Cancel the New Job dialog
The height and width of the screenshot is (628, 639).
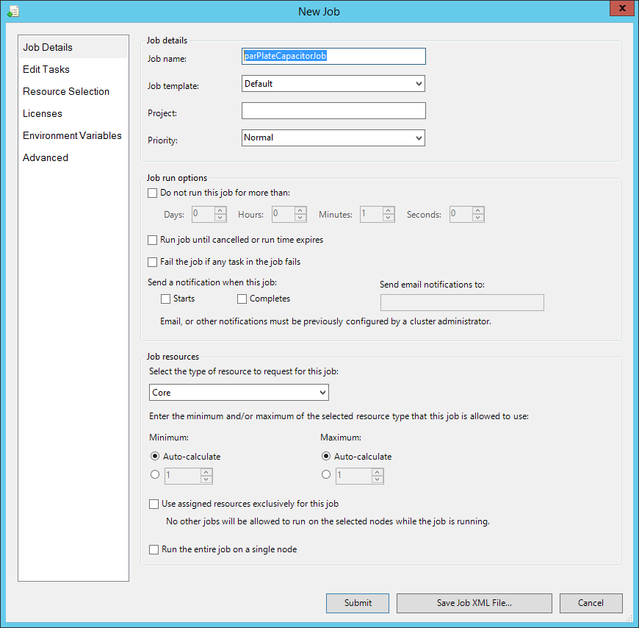(591, 603)
